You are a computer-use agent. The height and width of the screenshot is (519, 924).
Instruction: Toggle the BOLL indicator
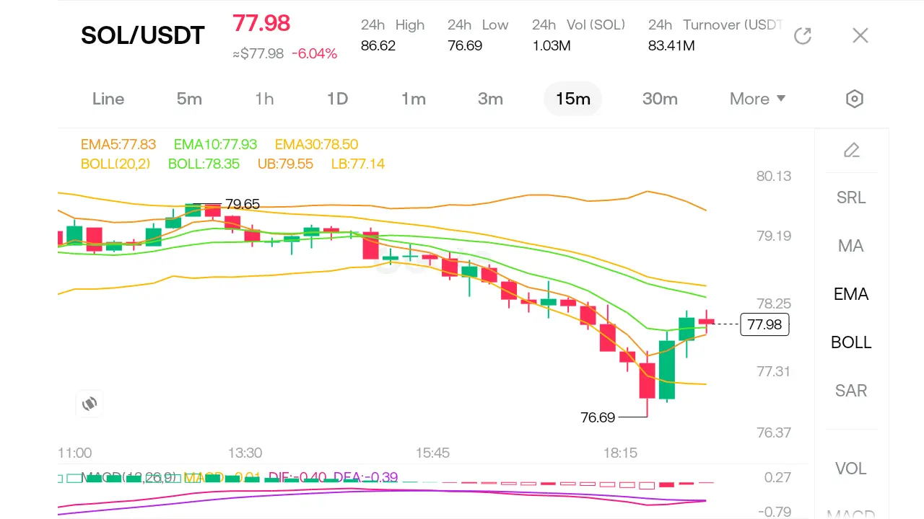click(851, 342)
